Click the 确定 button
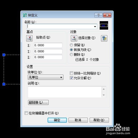Screen dimensions: 138x138 pos(57,120)
